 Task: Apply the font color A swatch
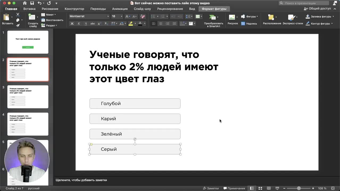140,24
